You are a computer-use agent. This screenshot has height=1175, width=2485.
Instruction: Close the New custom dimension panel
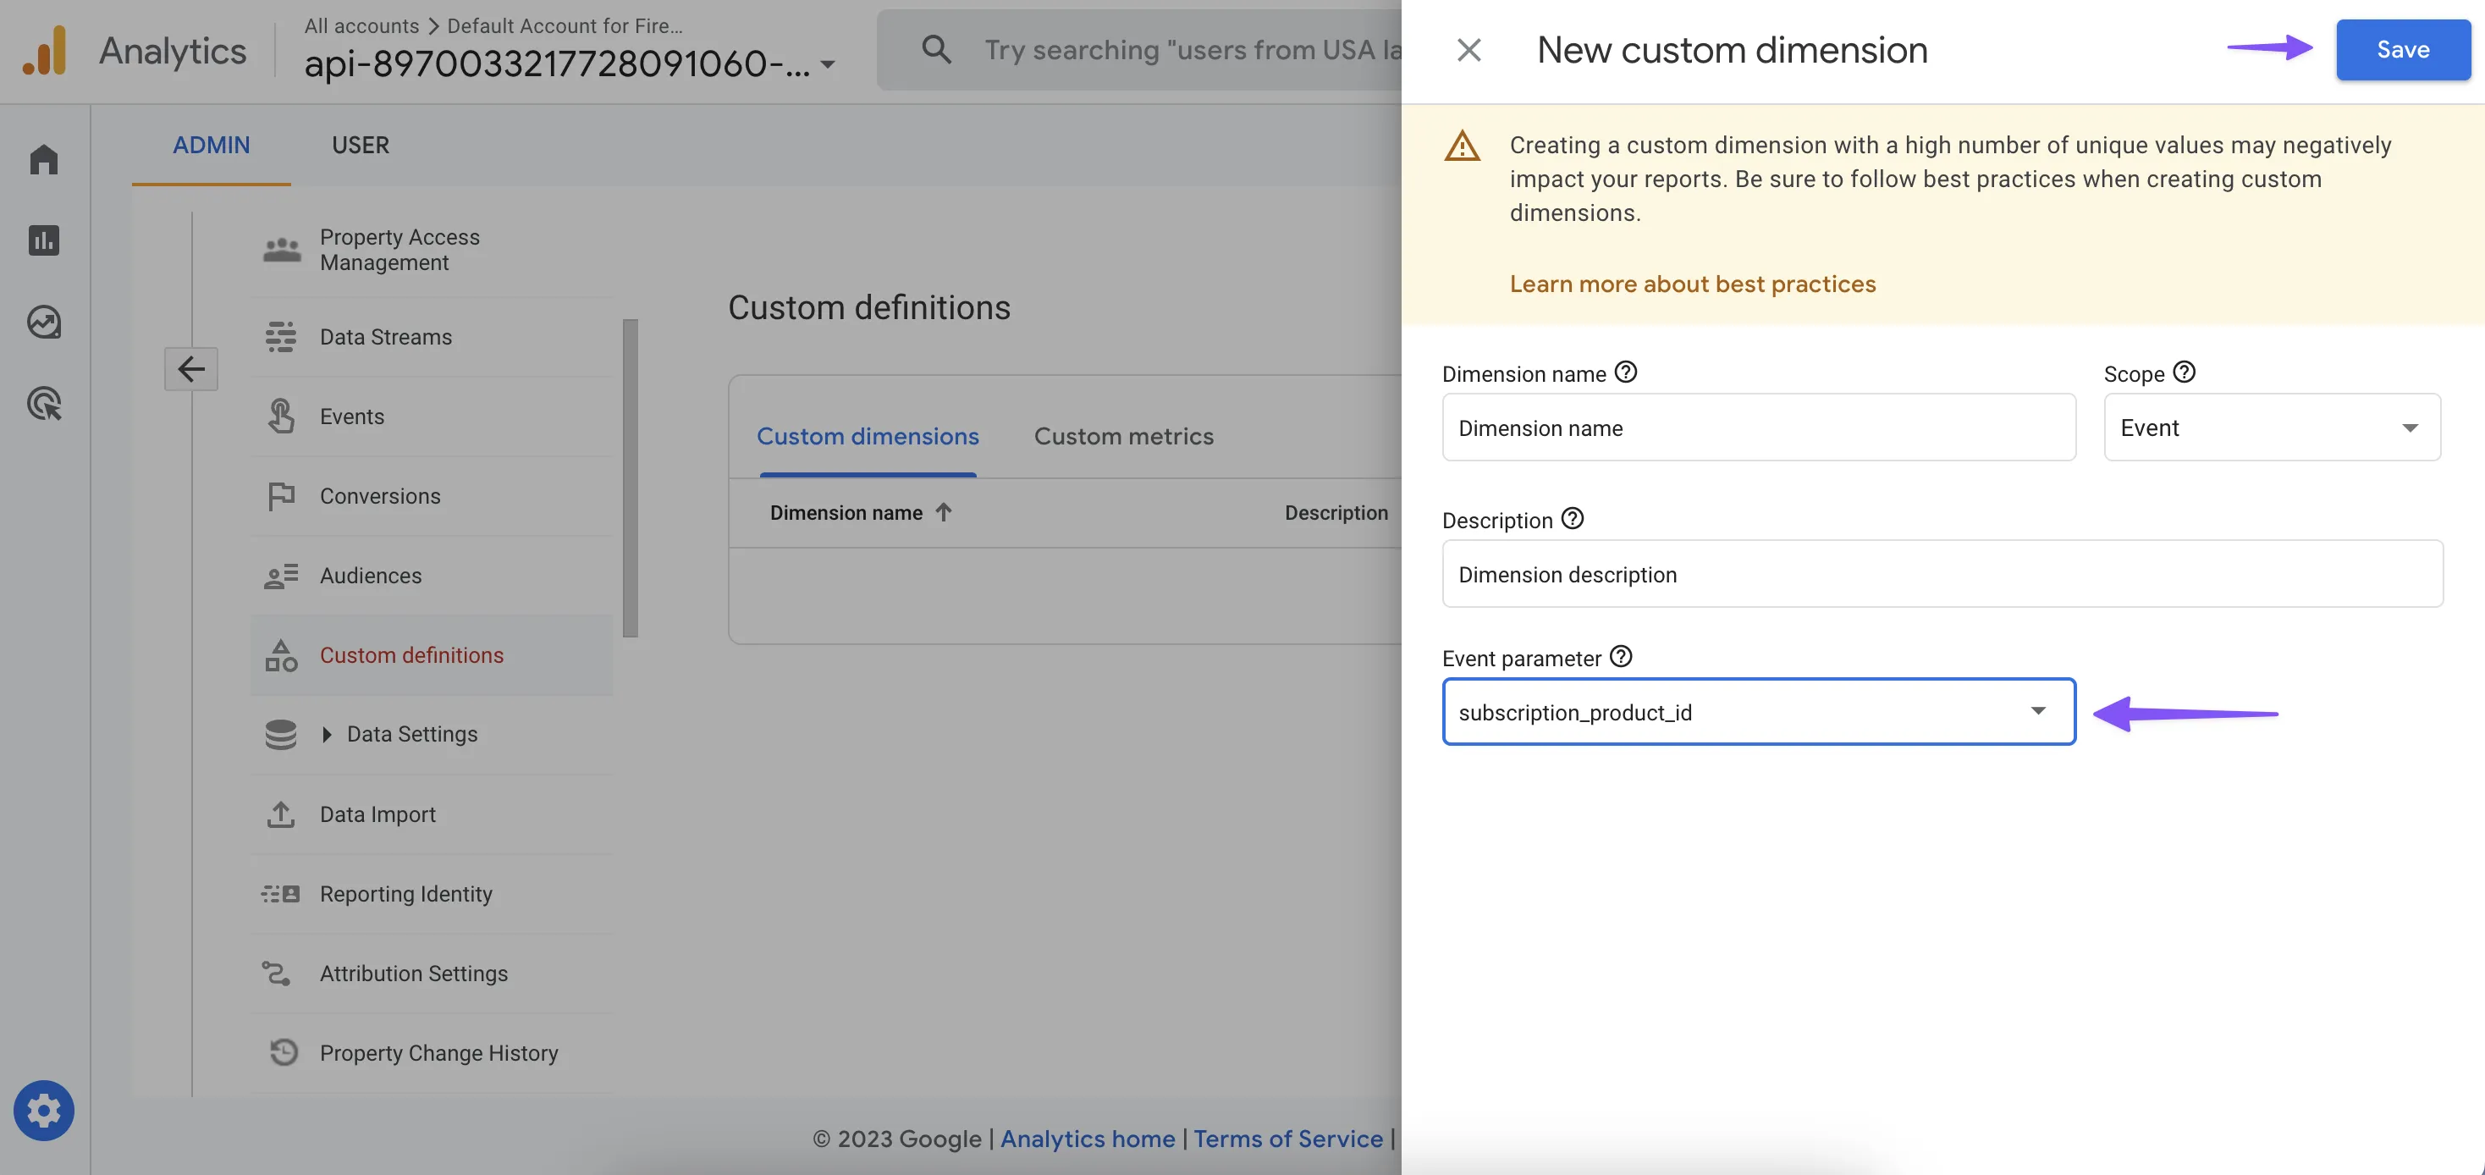pyautogui.click(x=1468, y=50)
